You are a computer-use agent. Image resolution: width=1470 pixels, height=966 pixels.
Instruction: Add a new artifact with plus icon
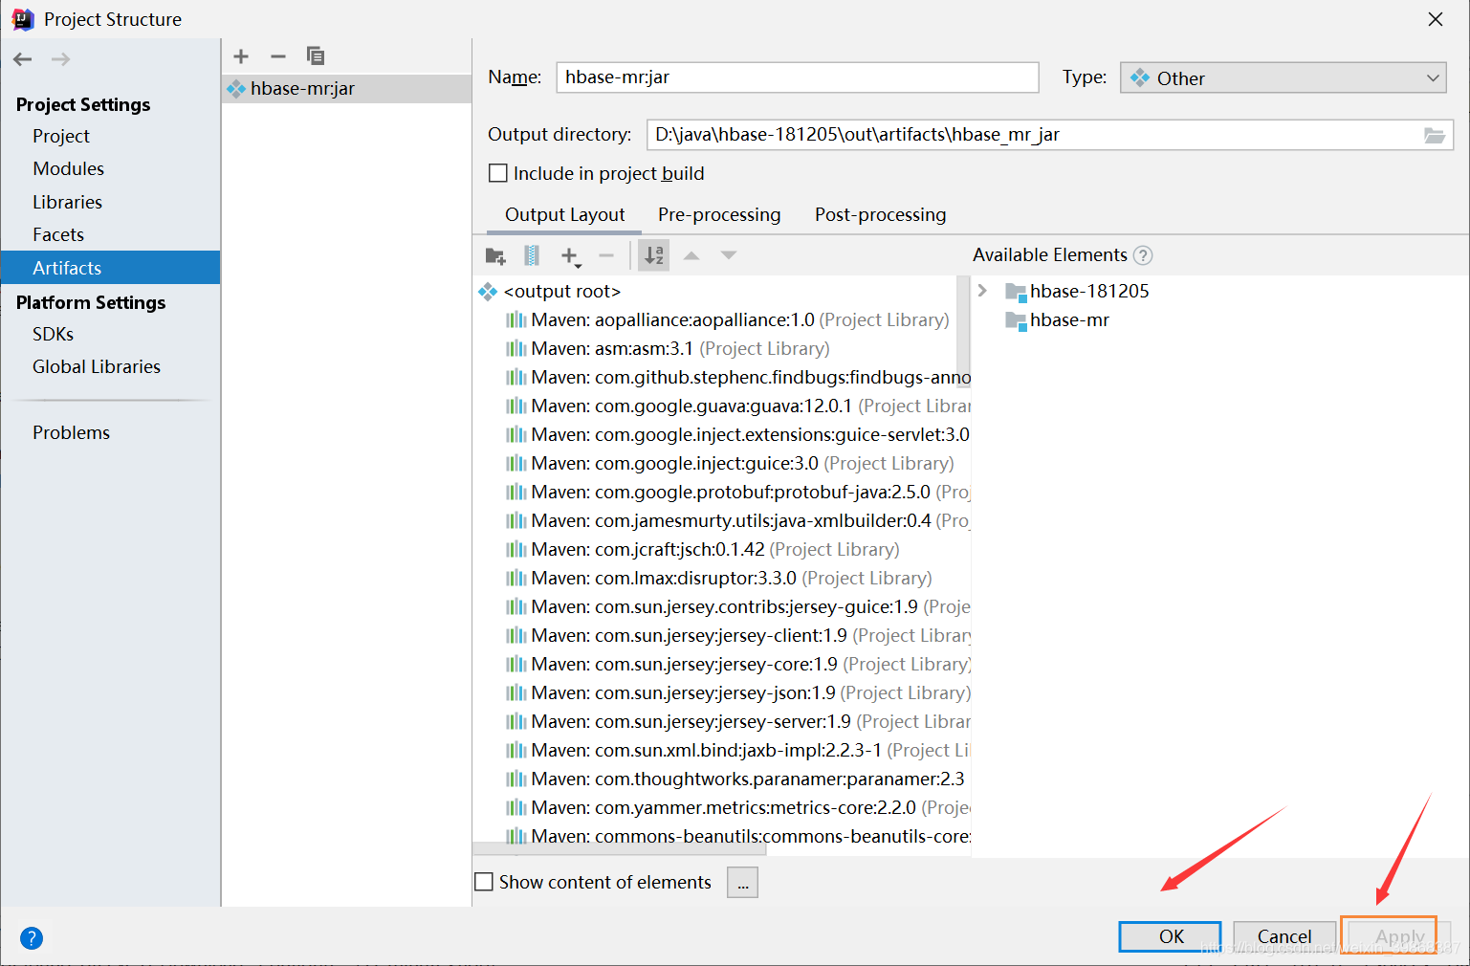coord(241,56)
